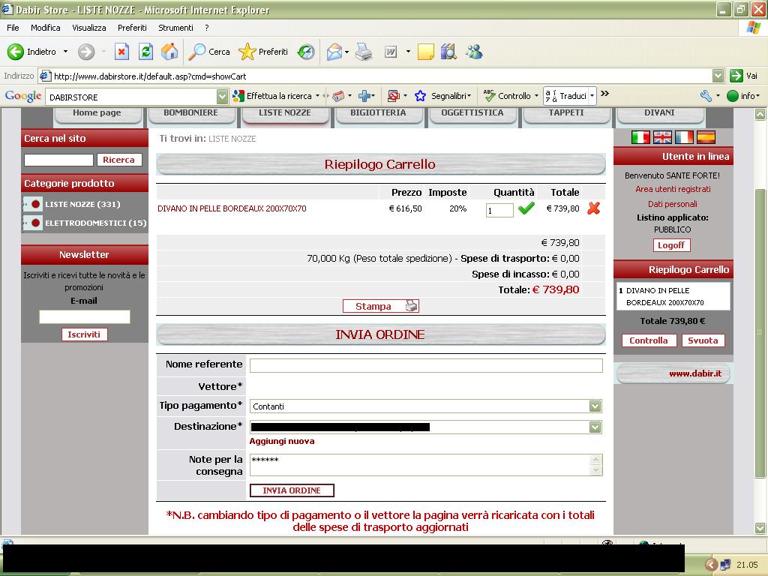
Task: Click Google toolbar Controllo spellcheck
Action: tap(509, 96)
